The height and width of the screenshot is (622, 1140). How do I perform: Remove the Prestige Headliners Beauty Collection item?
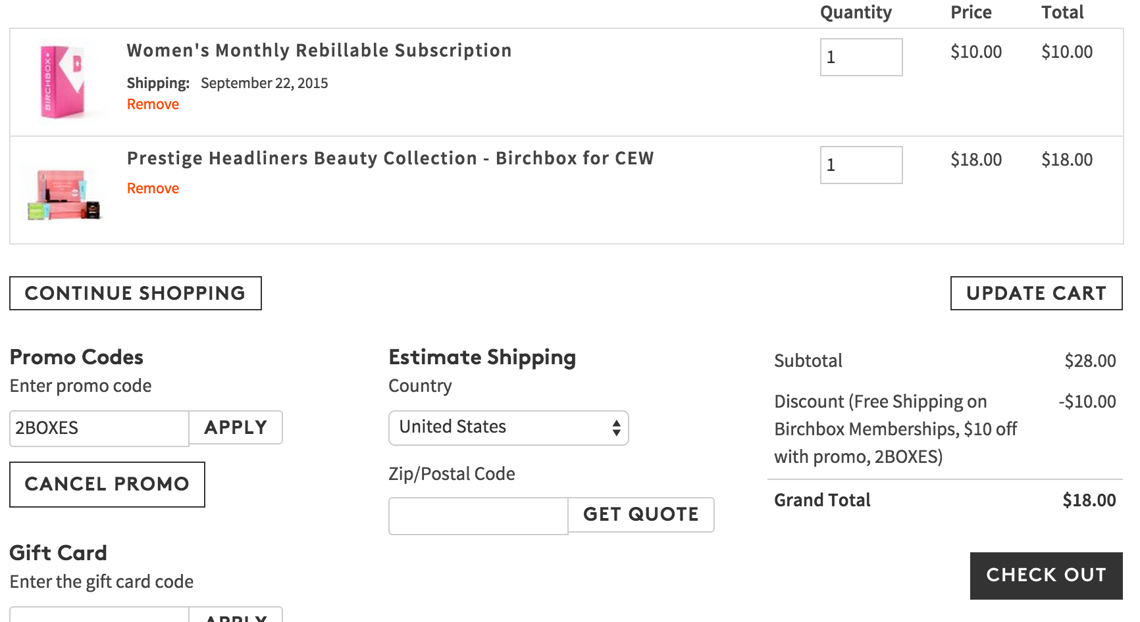tap(153, 189)
